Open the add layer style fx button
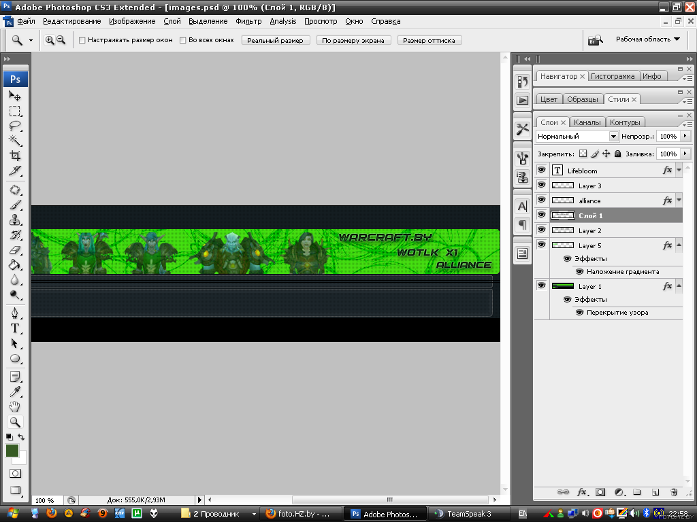The width and height of the screenshot is (697, 522). 583,492
